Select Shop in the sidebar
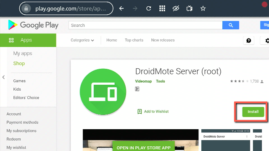Viewport: 269px width, 151px height. click(19, 63)
